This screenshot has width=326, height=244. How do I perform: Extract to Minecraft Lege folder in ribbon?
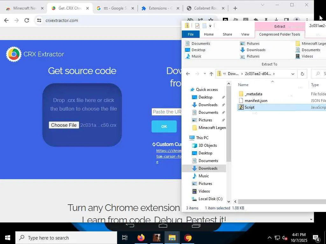click(311, 43)
